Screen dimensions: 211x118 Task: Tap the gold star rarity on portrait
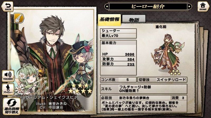80,88
